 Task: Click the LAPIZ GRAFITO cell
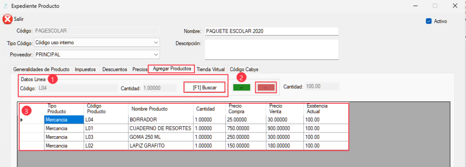tap(161, 145)
